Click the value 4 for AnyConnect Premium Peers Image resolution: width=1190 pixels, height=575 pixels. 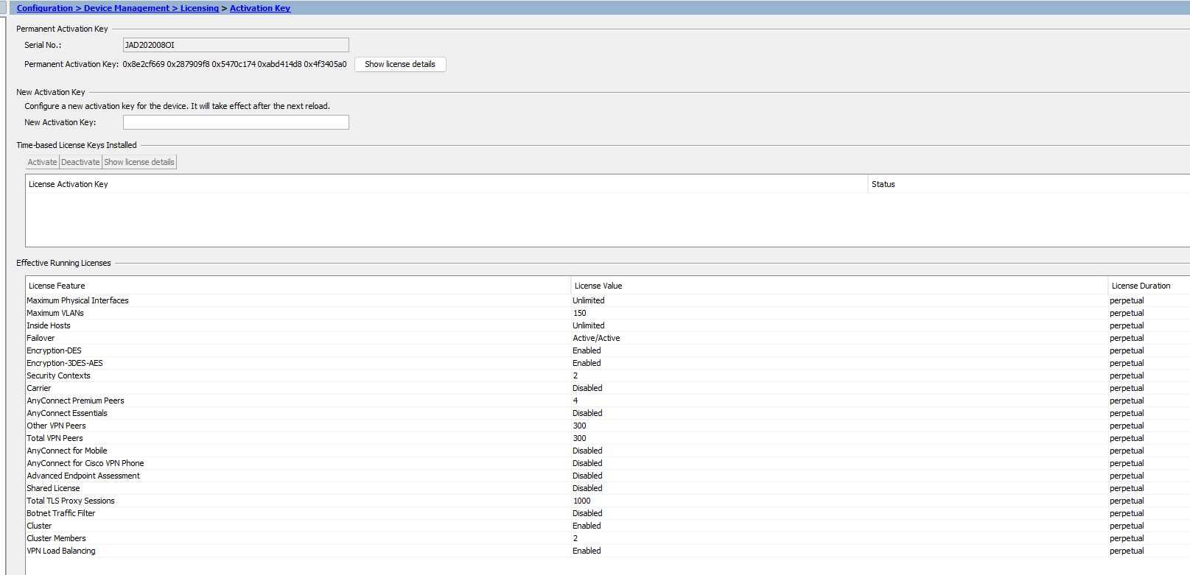(575, 401)
